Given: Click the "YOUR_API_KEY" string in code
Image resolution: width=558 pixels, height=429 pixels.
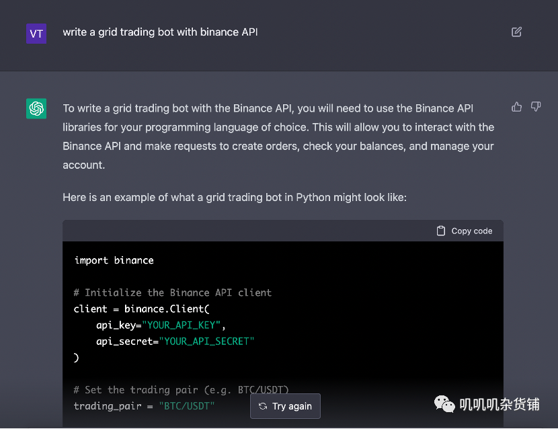Looking at the screenshot, I should coord(181,325).
